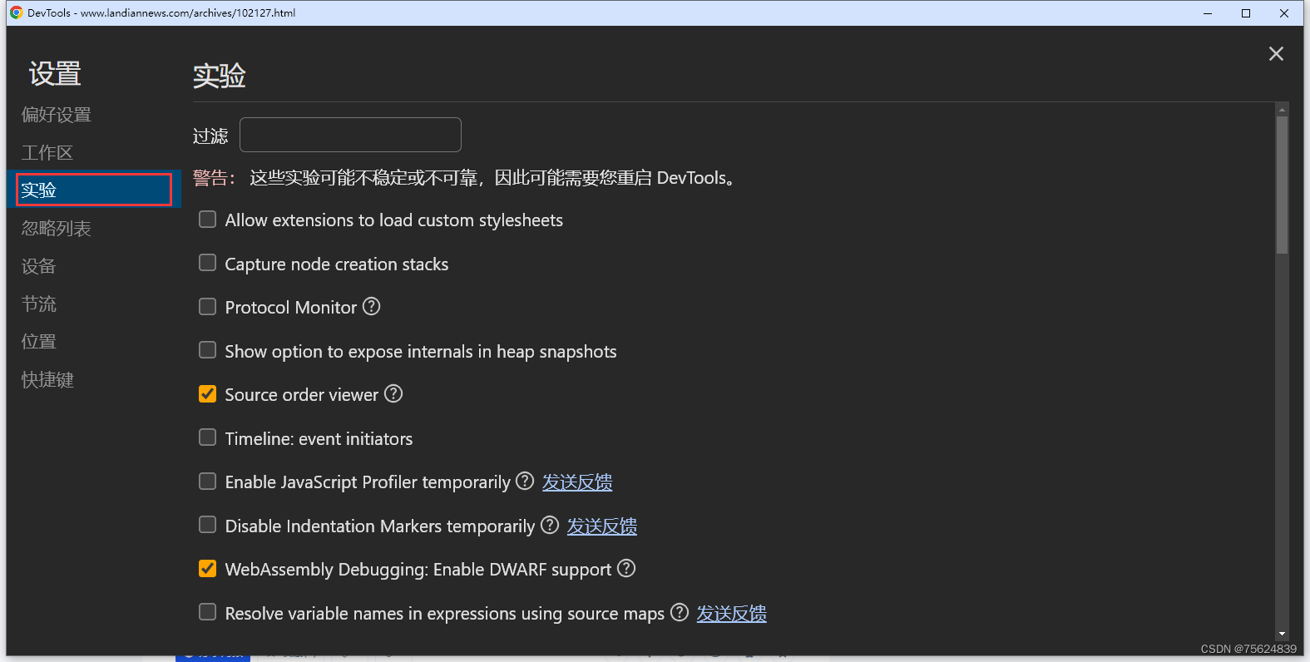Switch to the 工作区 tab
1310x662 pixels.
(94, 152)
